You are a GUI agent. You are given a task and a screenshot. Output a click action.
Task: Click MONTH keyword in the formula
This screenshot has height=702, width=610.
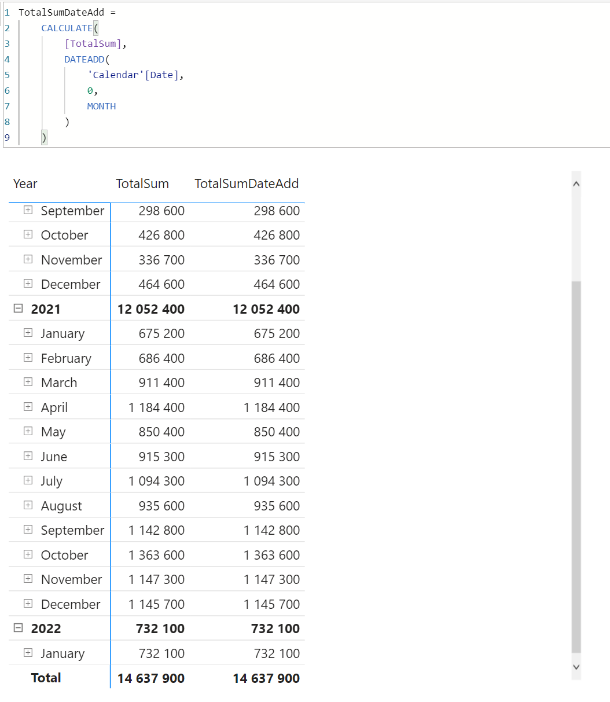click(x=101, y=106)
